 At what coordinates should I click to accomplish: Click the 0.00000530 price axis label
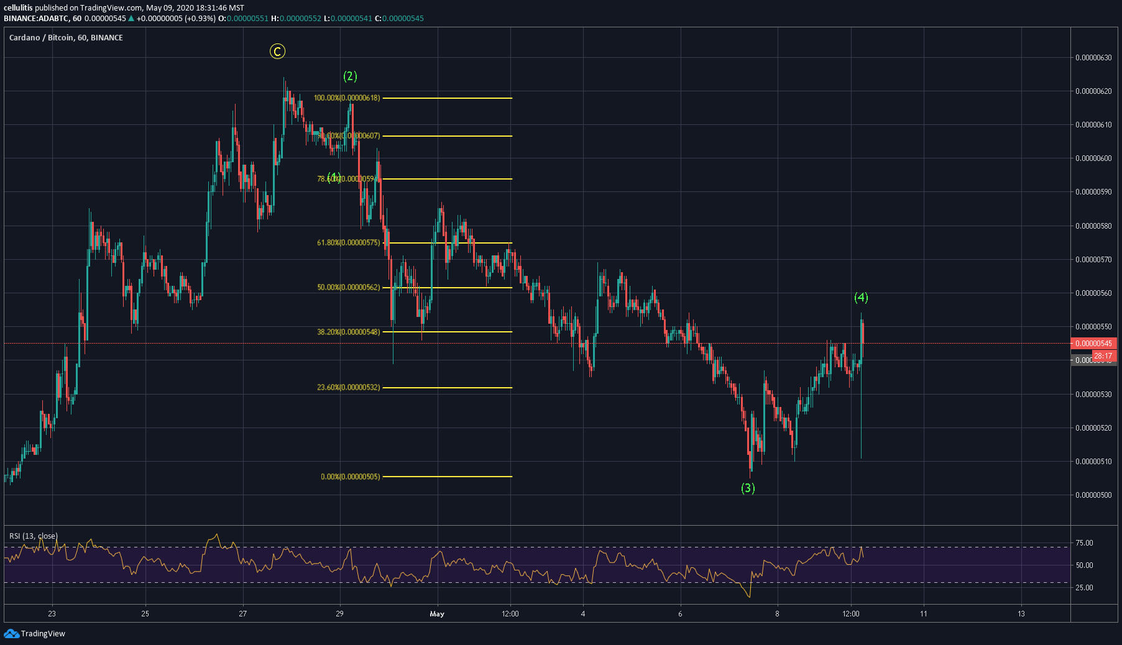click(x=1093, y=395)
